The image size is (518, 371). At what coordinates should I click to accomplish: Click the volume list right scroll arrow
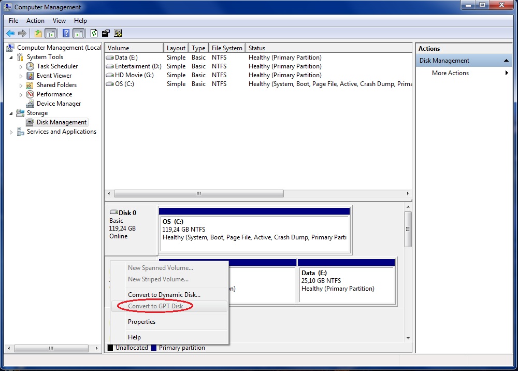(x=408, y=193)
